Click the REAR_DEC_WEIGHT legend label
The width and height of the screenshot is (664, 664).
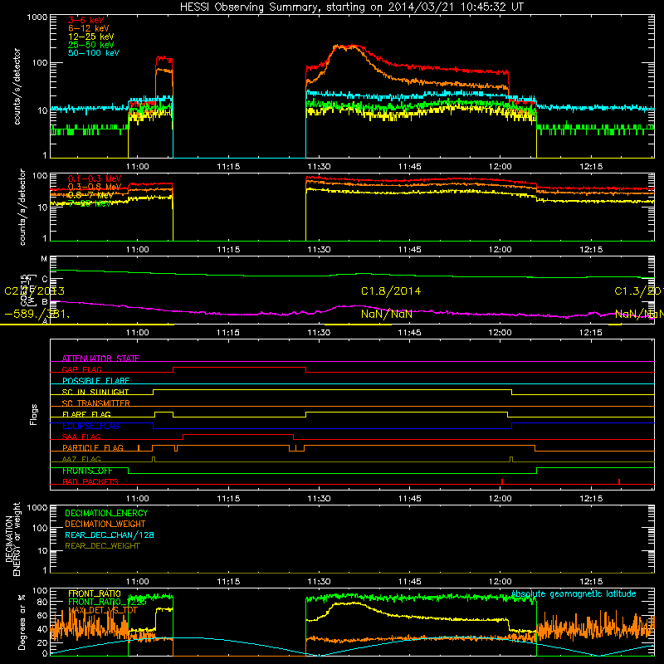tap(102, 546)
